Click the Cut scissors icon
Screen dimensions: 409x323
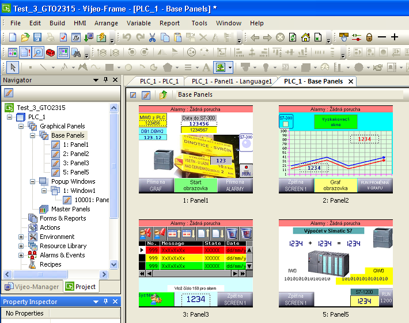[x=152, y=37]
